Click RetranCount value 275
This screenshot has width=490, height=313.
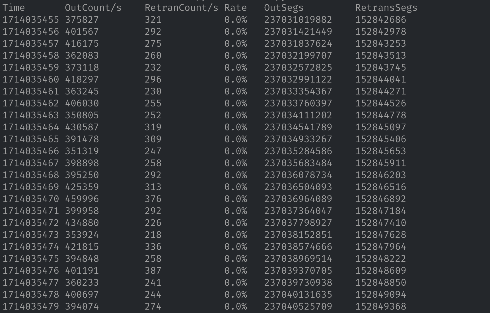pos(153,44)
